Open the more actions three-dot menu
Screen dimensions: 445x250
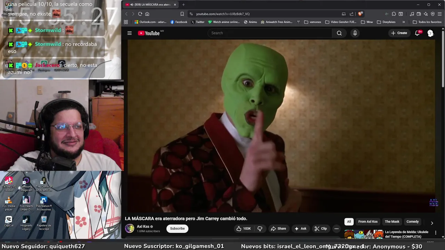[336, 228]
